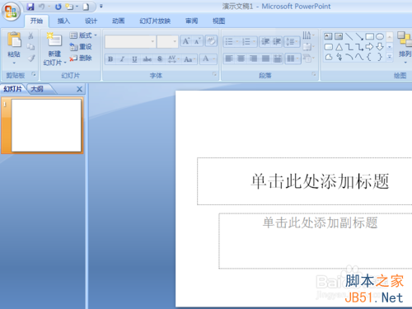Decrease list indent level
Image resolution: width=412 pixels, height=309 pixels.
point(265,41)
